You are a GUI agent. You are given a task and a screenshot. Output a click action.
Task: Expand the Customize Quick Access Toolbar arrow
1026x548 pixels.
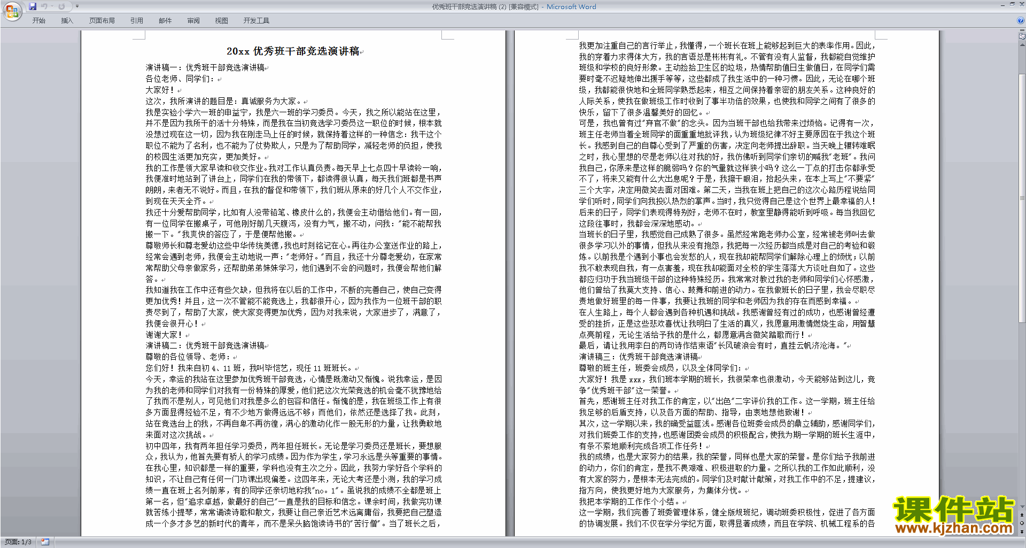coord(77,6)
